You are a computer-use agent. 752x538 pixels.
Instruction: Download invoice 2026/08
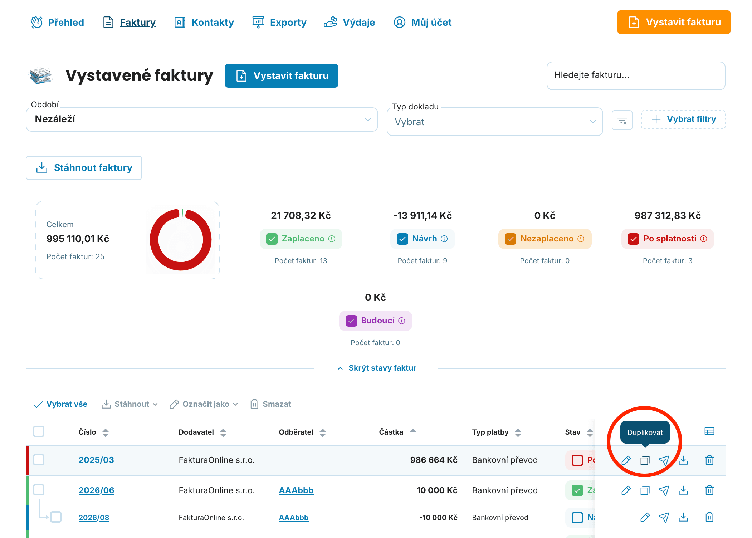point(683,517)
